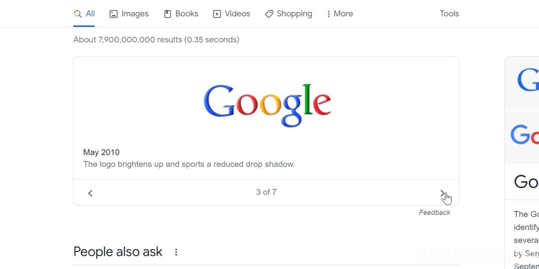The height and width of the screenshot is (269, 539).
Task: Click the Feedback link
Action: click(x=434, y=212)
